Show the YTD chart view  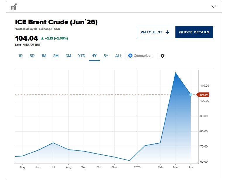(82, 56)
